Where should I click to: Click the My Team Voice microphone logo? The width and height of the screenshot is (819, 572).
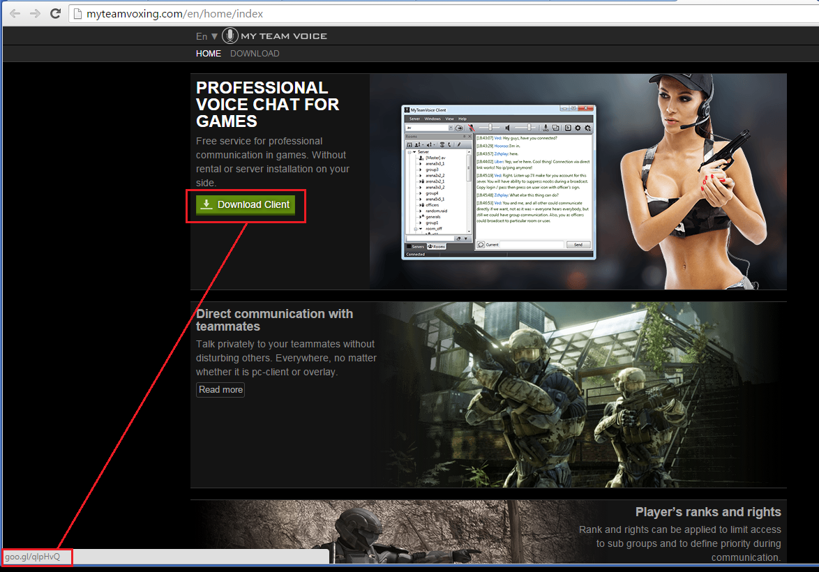pyautogui.click(x=230, y=36)
